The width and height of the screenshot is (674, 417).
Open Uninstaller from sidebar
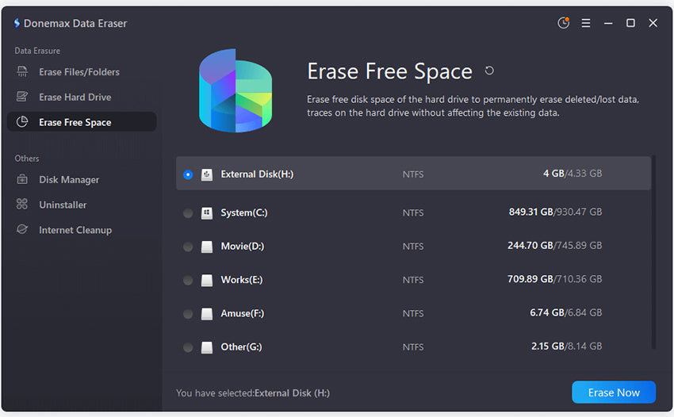[82, 205]
